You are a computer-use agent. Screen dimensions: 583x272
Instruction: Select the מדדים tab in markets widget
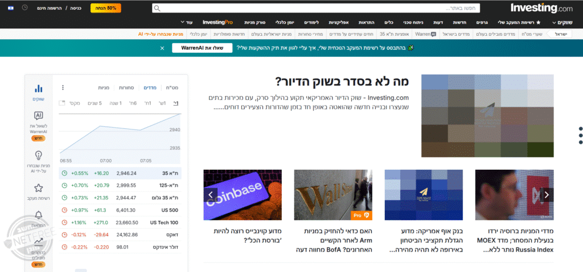[x=150, y=88]
